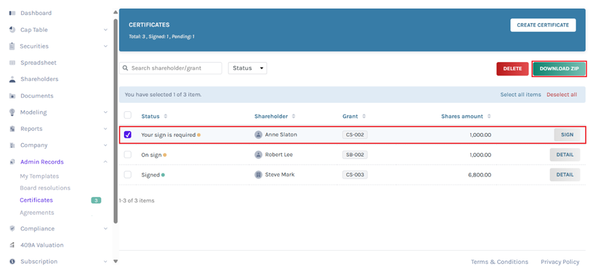This screenshot has width=592, height=272.
Task: Click the Download ZIP button
Action: 559,69
